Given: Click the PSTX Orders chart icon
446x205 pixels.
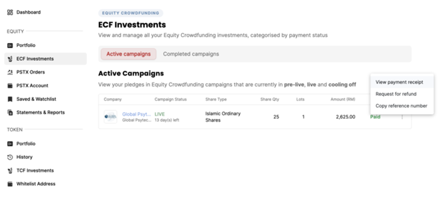Looking at the screenshot, I should 10,72.
